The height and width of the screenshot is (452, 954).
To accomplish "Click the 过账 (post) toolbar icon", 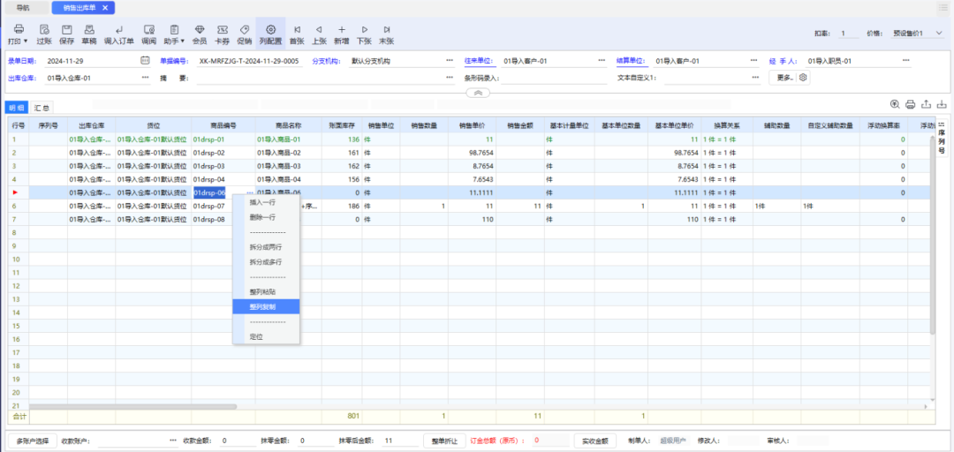I will point(44,34).
